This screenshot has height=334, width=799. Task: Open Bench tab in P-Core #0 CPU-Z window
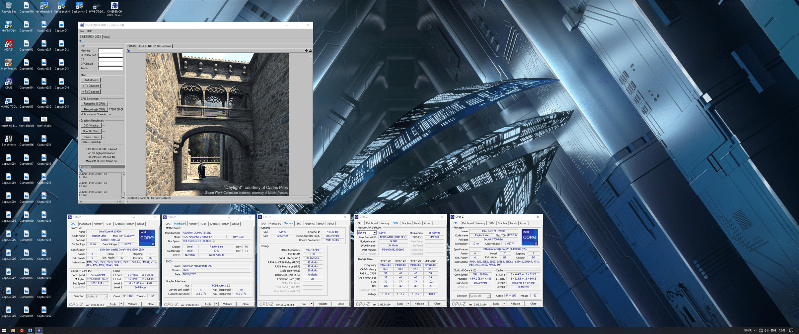(x=130, y=224)
